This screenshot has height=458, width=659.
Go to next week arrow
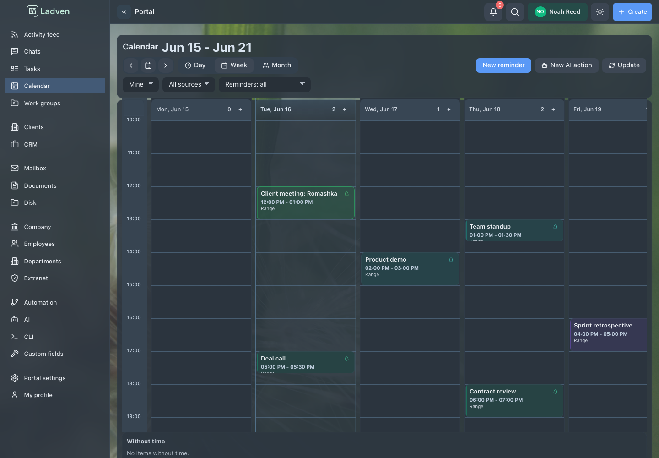coord(166,65)
